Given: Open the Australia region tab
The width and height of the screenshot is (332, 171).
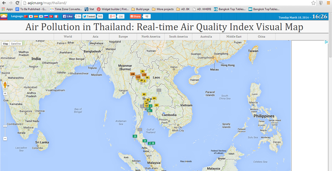Looking at the screenshot, I should (x=206, y=36).
